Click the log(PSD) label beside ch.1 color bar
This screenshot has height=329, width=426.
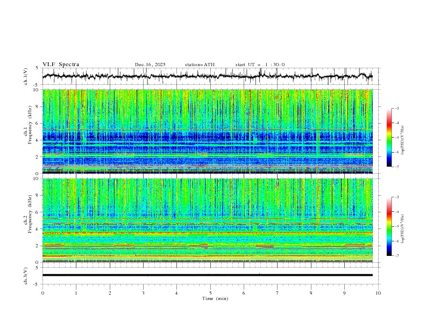click(402, 140)
